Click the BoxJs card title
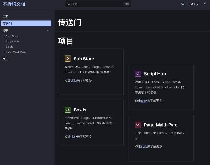 [x=80, y=110]
